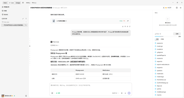Screen dimensions: 184x98
Task: Select the 文件 files tab
Action: (x=157, y=39)
